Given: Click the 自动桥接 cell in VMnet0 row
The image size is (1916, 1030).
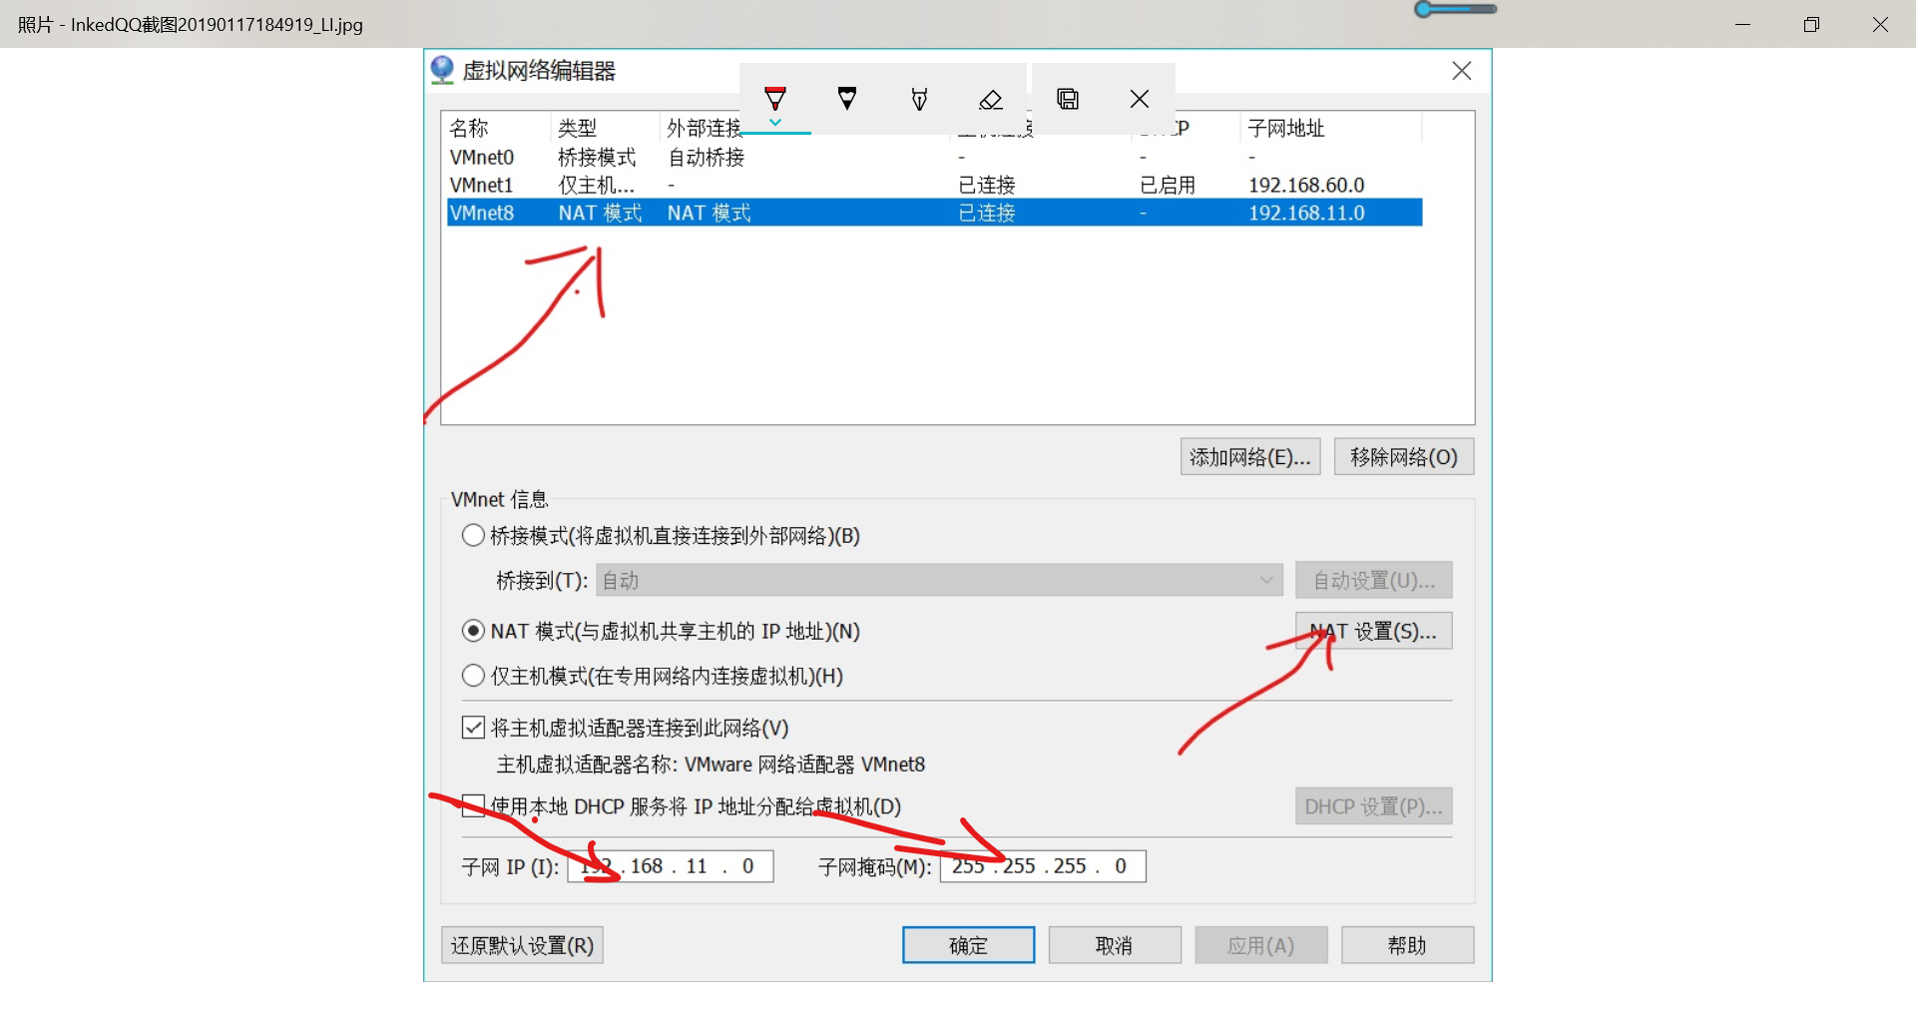Looking at the screenshot, I should pyautogui.click(x=707, y=157).
